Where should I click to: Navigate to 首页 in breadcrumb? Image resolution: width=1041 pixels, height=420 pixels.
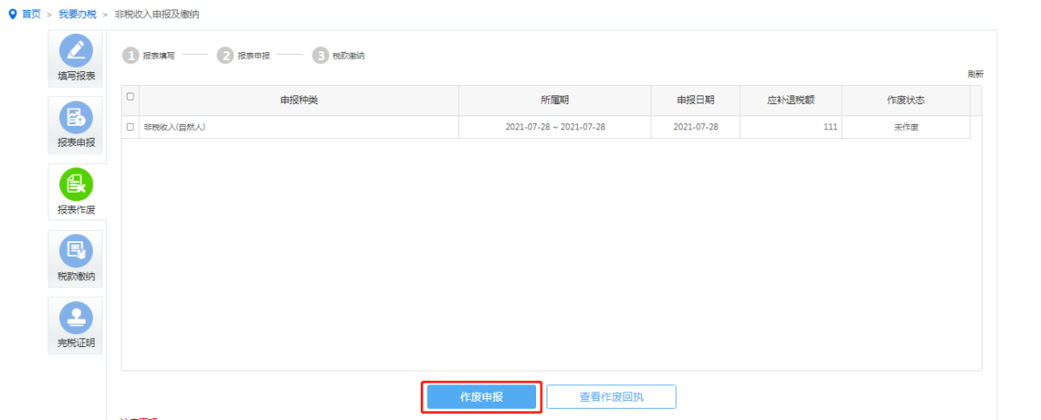coord(31,15)
